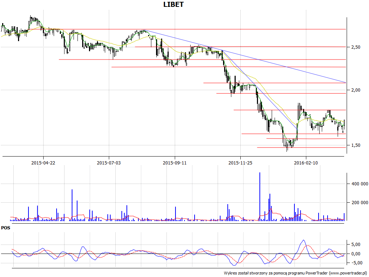Viewport: 369px width, 277px height.
Task: Click the POS indicator label
Action: tap(6, 228)
